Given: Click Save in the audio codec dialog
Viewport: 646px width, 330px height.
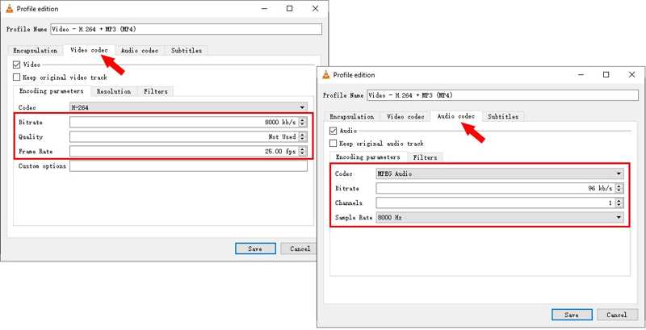Looking at the screenshot, I should pos(572,315).
